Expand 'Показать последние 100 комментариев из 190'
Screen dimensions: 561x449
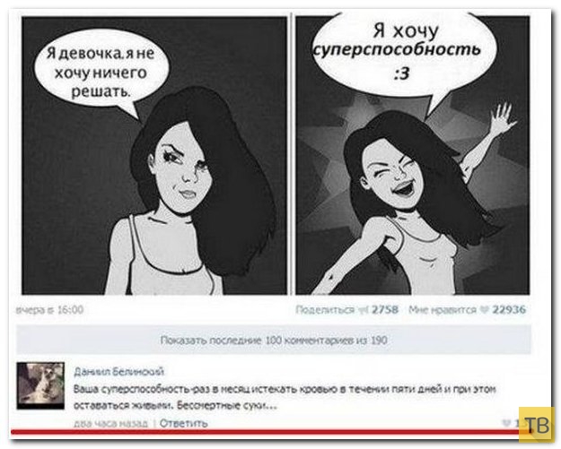click(274, 340)
